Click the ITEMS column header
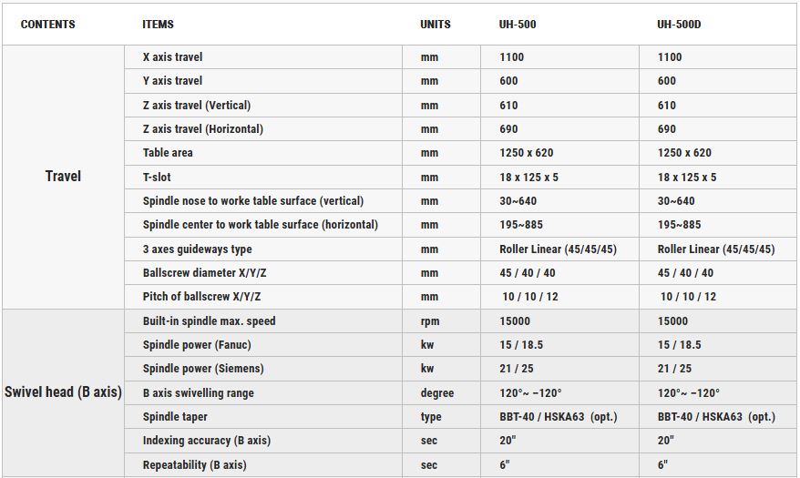800x478 pixels. pos(159,25)
